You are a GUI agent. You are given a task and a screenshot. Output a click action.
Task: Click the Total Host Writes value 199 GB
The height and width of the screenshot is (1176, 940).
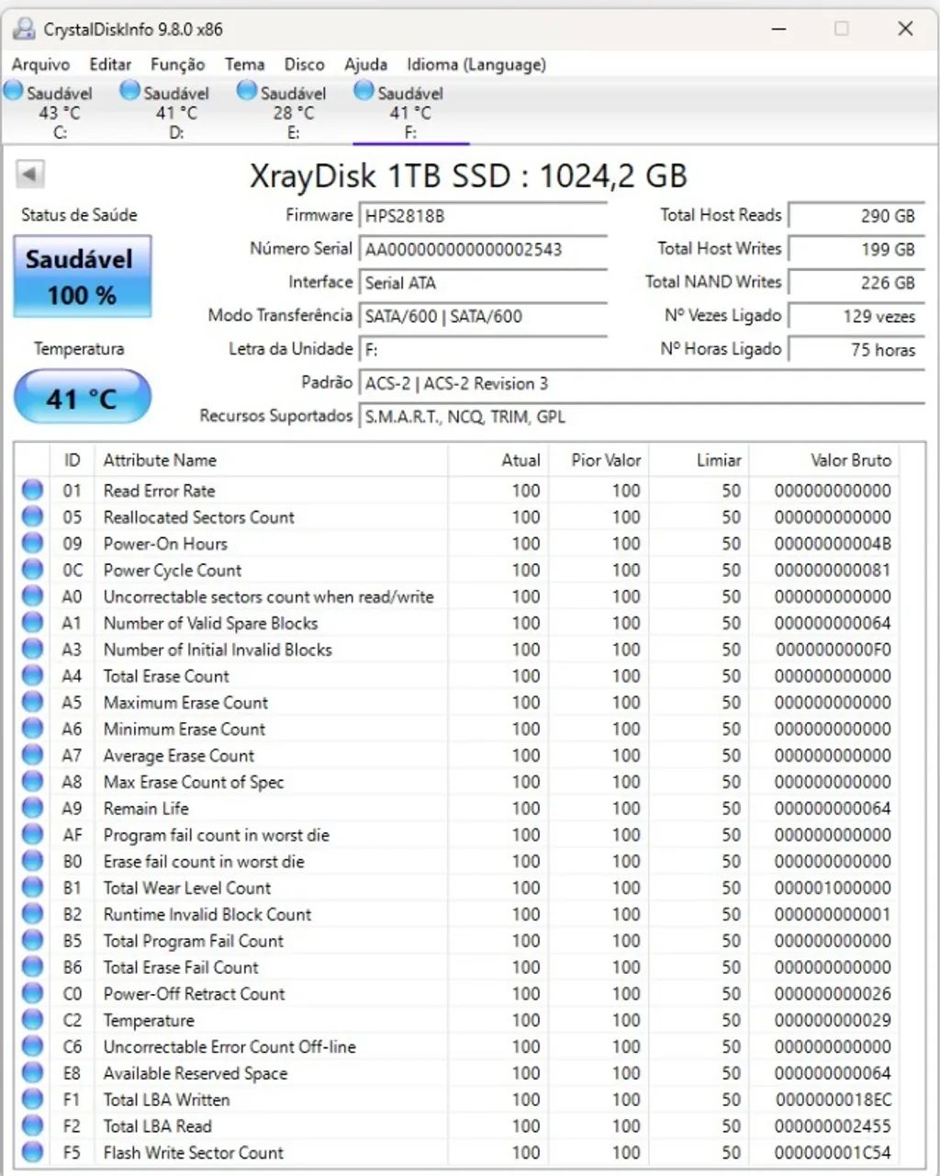click(856, 249)
